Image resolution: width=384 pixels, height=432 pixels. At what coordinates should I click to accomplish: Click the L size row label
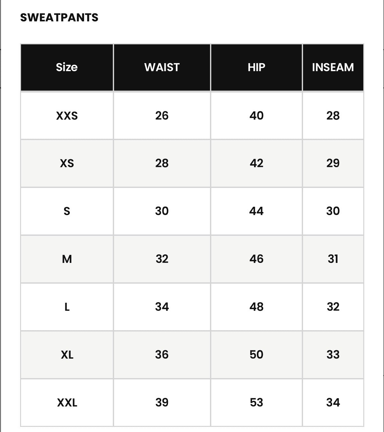[67, 307]
